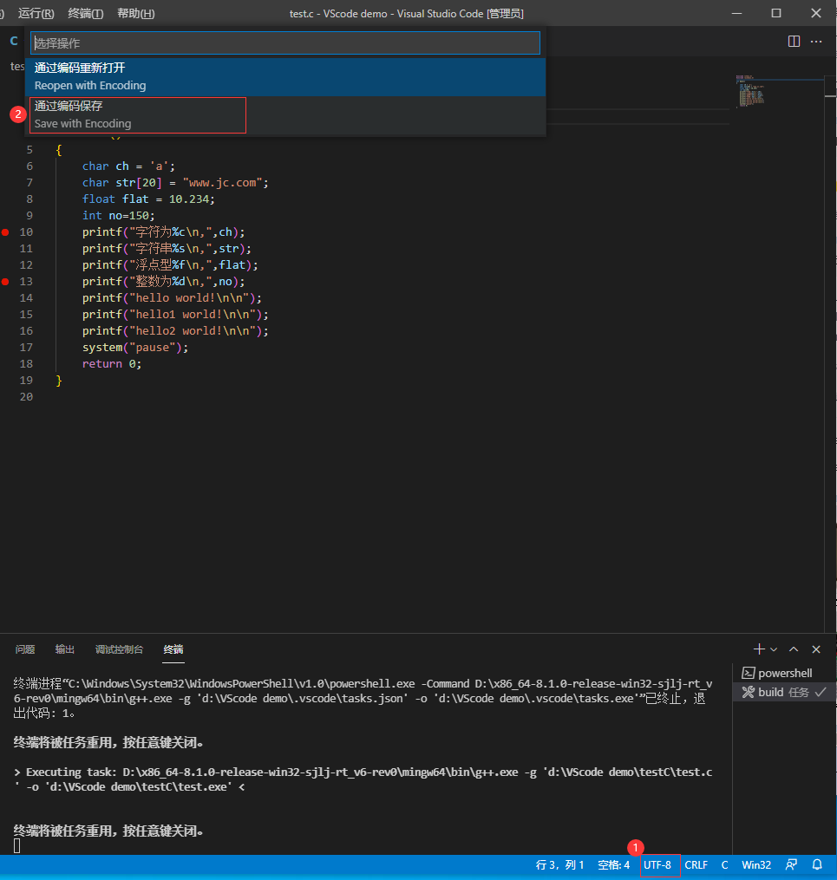
Task: Click the terminal cursor prompt box
Action: tap(16, 846)
